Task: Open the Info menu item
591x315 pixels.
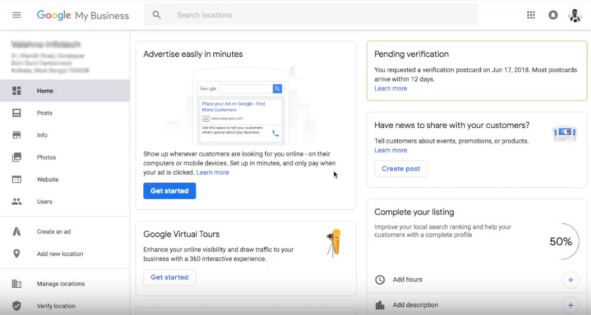Action: point(65,135)
